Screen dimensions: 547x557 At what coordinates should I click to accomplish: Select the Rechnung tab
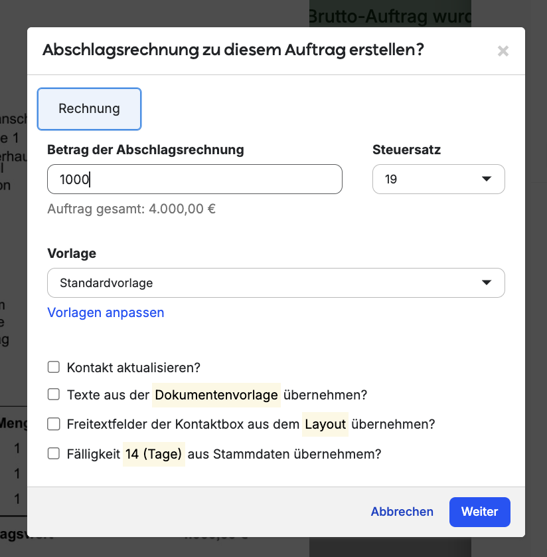pos(90,109)
